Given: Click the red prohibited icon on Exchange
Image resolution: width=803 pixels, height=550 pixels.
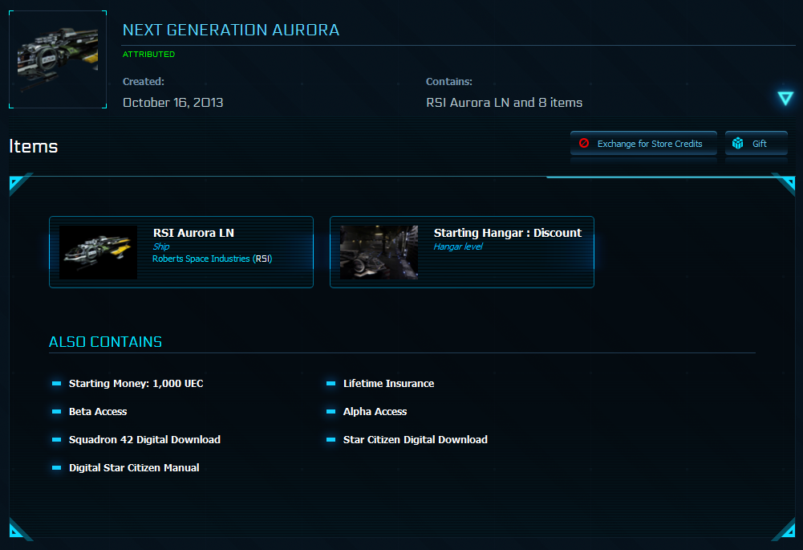Looking at the screenshot, I should click(584, 143).
